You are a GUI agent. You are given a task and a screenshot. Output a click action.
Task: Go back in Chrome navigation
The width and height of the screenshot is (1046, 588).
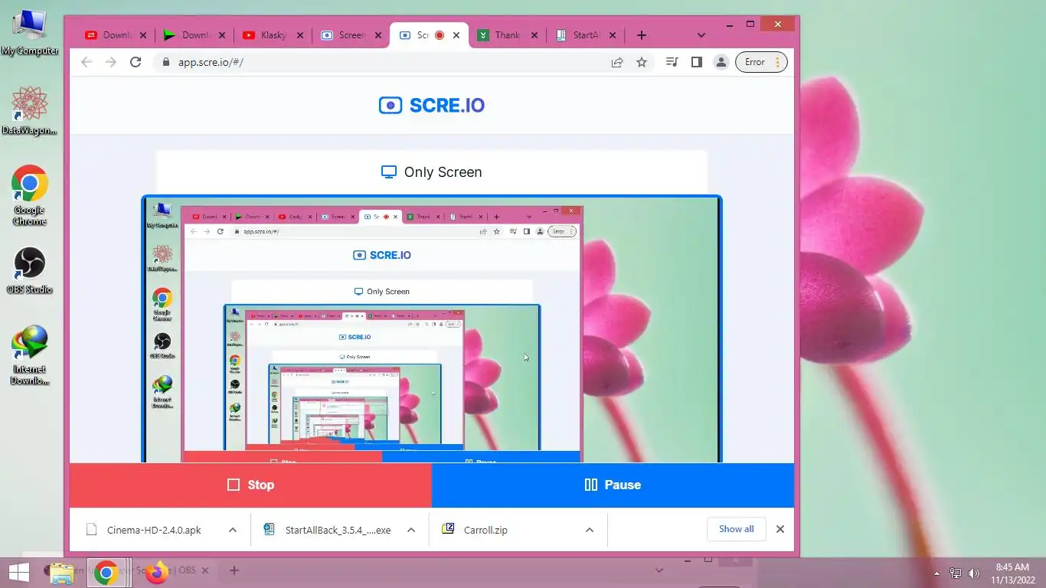coord(86,62)
